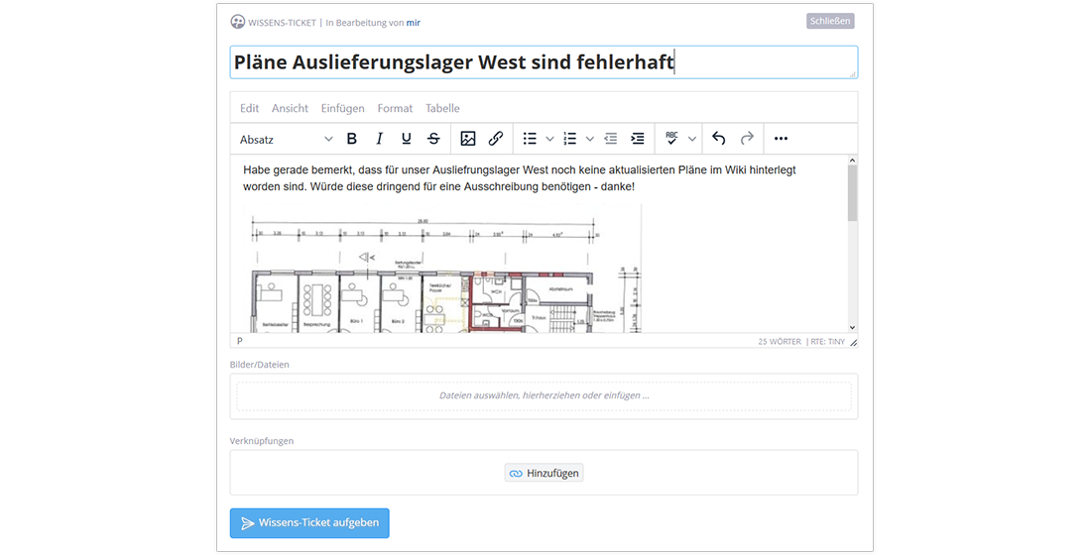Apply numbered list formatting
This screenshot has width=1091, height=555.
[x=570, y=139]
